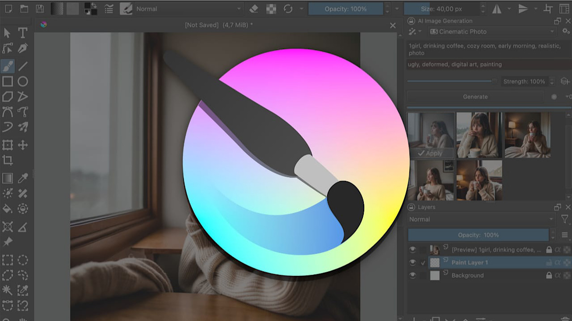Click the second generated image thumbnail
572x321 pixels.
coord(479,134)
